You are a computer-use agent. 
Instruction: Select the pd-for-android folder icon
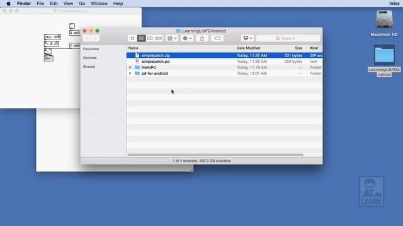click(137, 73)
